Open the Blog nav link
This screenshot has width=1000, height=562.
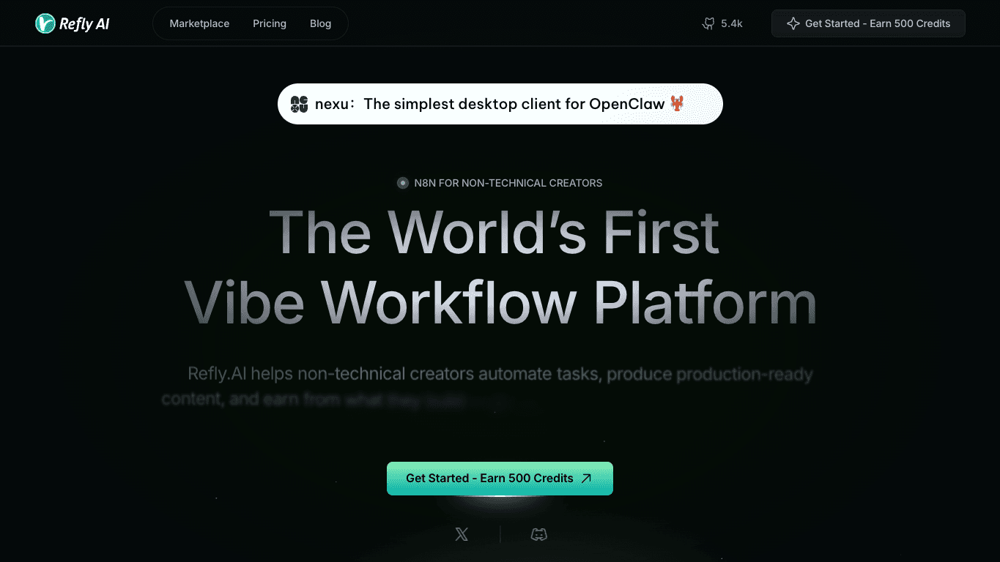(320, 23)
